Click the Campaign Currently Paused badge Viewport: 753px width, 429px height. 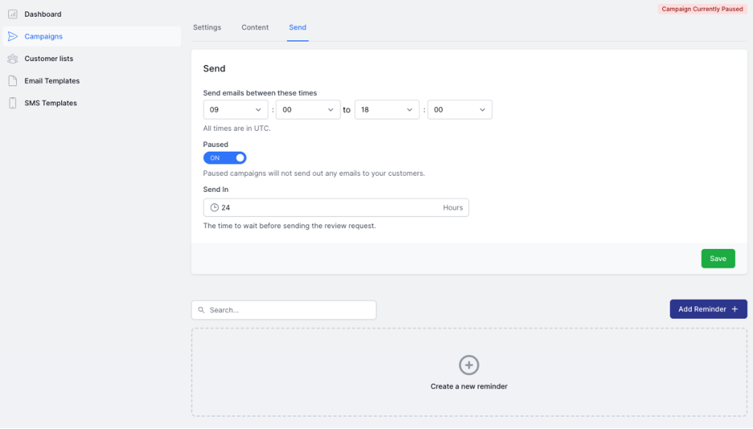pos(702,9)
